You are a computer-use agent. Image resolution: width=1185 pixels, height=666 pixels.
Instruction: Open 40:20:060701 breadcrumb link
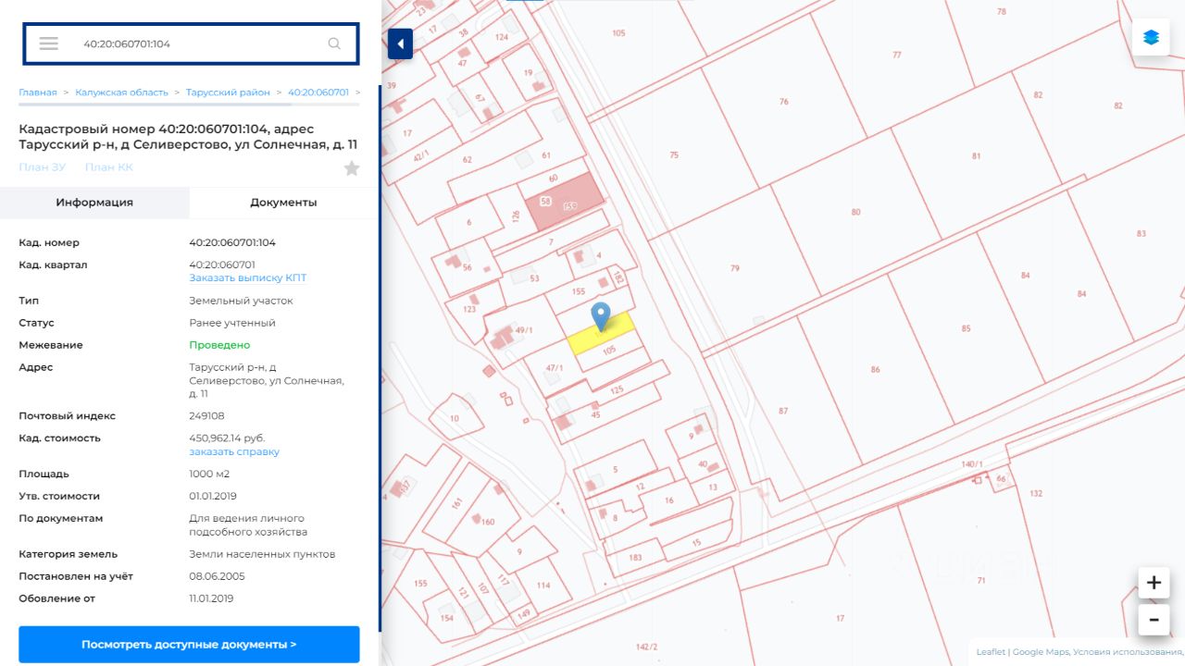pyautogui.click(x=318, y=92)
